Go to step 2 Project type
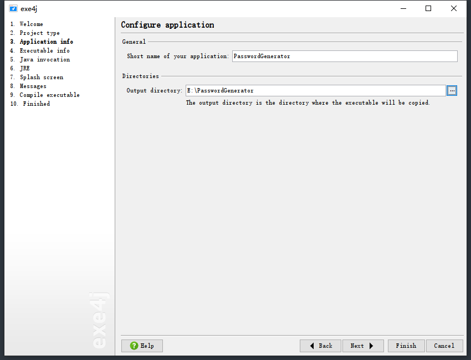This screenshot has height=360, width=471. (x=35, y=33)
